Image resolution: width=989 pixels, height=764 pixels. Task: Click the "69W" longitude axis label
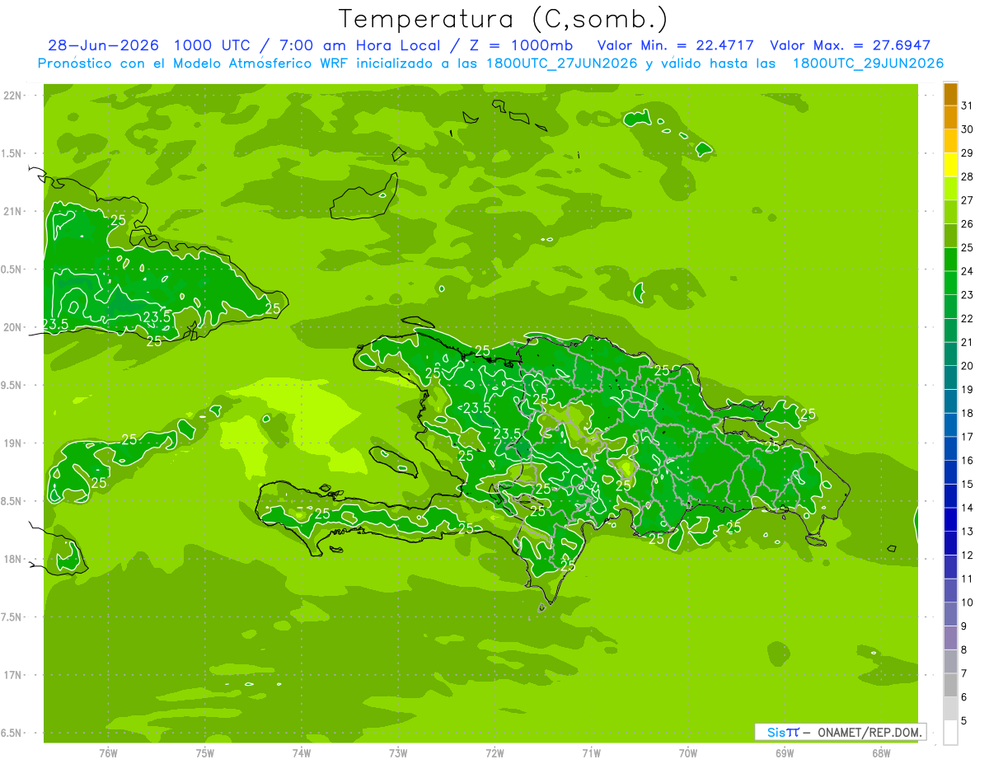pyautogui.click(x=785, y=753)
